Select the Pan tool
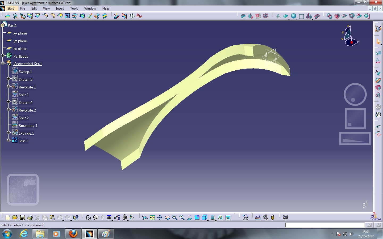This screenshot has height=239, width=383. pos(160,217)
